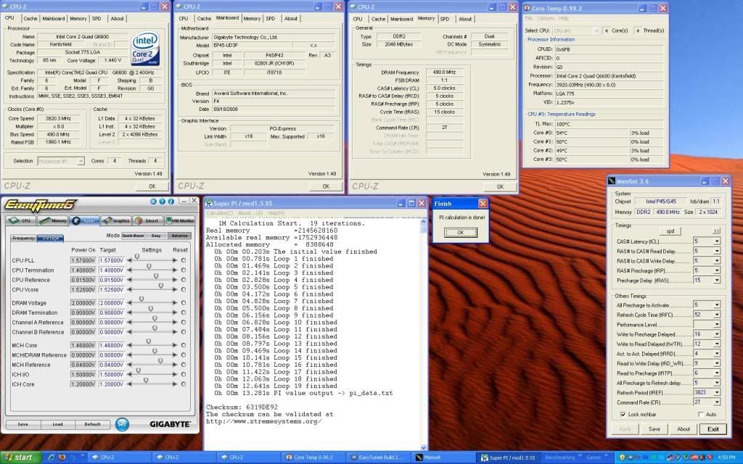Open the Command Rate (CR) dropdown in MemSet
Viewport: 743px width, 464px height.
click(717, 402)
